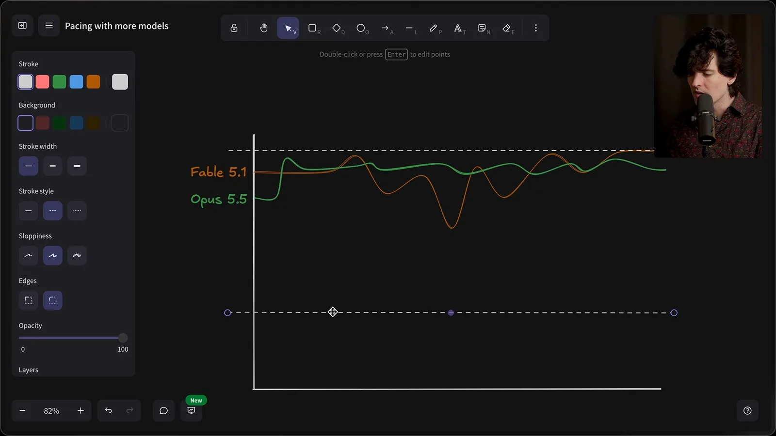Toggle the sidebar panel icon

point(22,26)
